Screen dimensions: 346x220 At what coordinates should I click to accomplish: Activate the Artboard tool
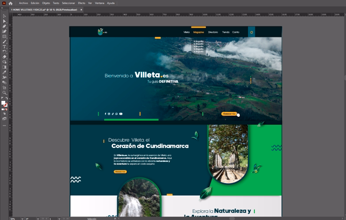(4, 88)
